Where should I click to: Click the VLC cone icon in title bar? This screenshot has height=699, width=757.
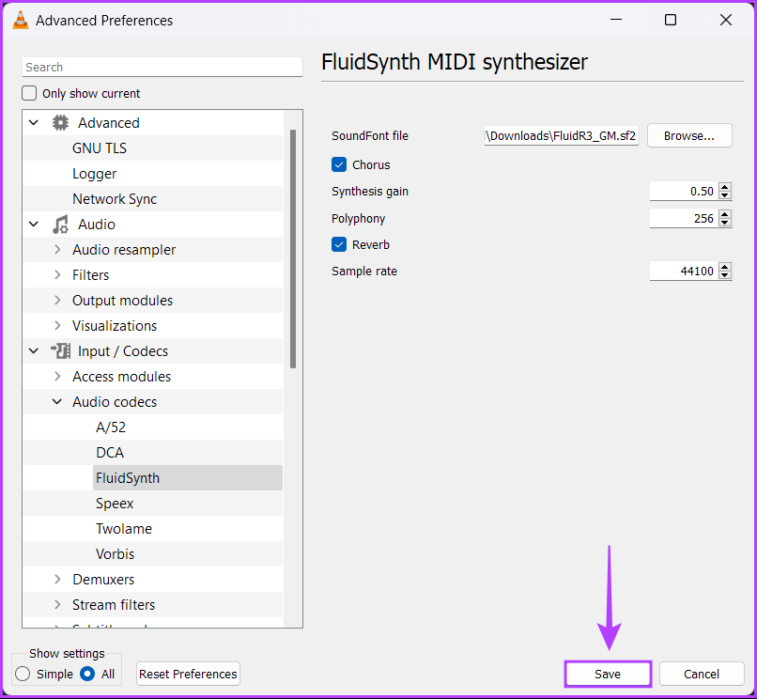coord(21,21)
